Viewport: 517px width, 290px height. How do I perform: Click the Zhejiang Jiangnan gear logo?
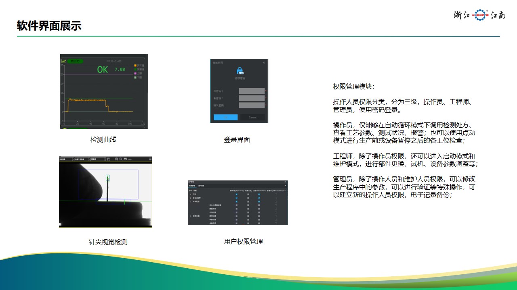[480, 15]
